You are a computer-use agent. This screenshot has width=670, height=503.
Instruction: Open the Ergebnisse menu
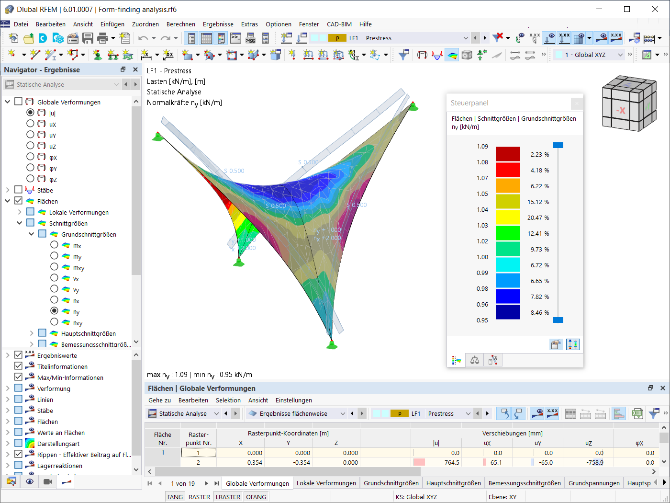[218, 24]
